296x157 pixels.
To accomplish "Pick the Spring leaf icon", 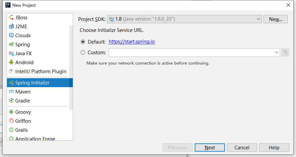I will click(x=11, y=44).
